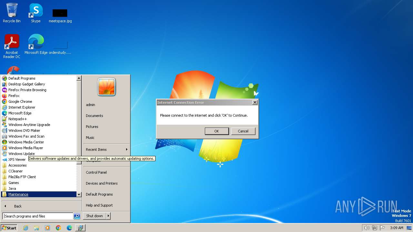Open Windows Fax and Scan
Viewport: 413px width, 232px height.
[x=39, y=136]
